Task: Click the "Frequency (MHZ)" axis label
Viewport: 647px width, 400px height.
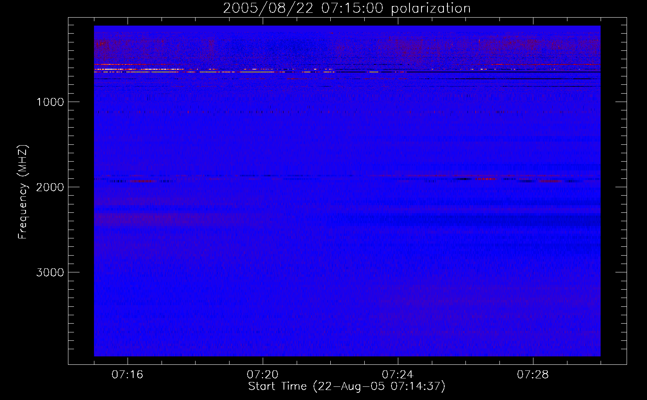Action: coord(23,192)
